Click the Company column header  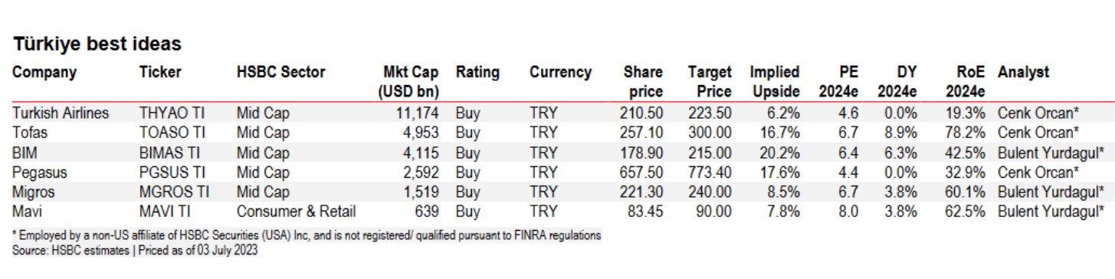tap(45, 74)
